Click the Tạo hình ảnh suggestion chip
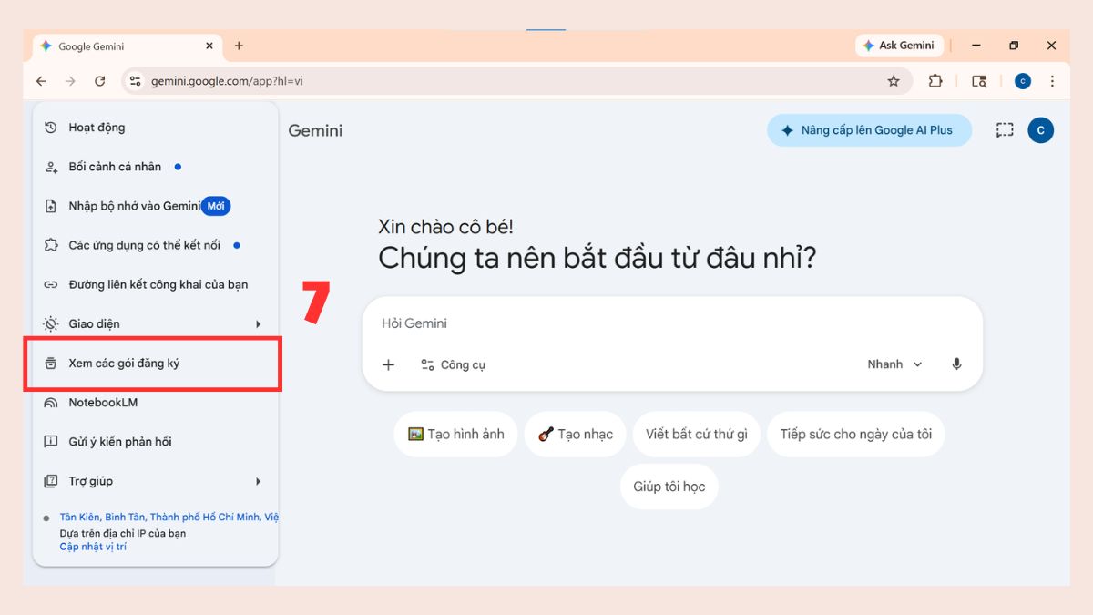 [x=456, y=434]
